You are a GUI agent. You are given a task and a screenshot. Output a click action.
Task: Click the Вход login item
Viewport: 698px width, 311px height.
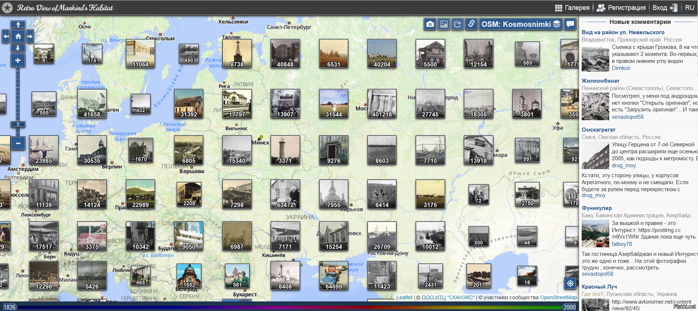[665, 8]
